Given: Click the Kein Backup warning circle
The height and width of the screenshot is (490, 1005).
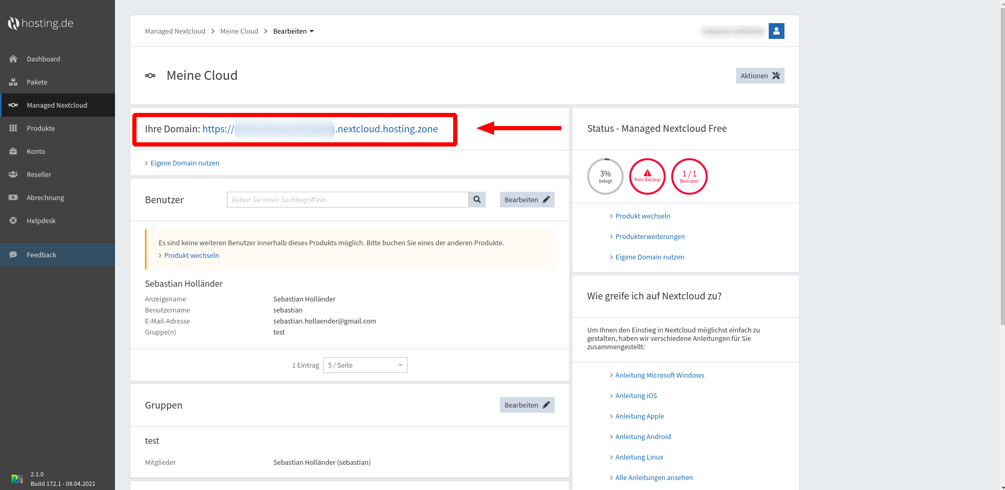Looking at the screenshot, I should pyautogui.click(x=647, y=176).
